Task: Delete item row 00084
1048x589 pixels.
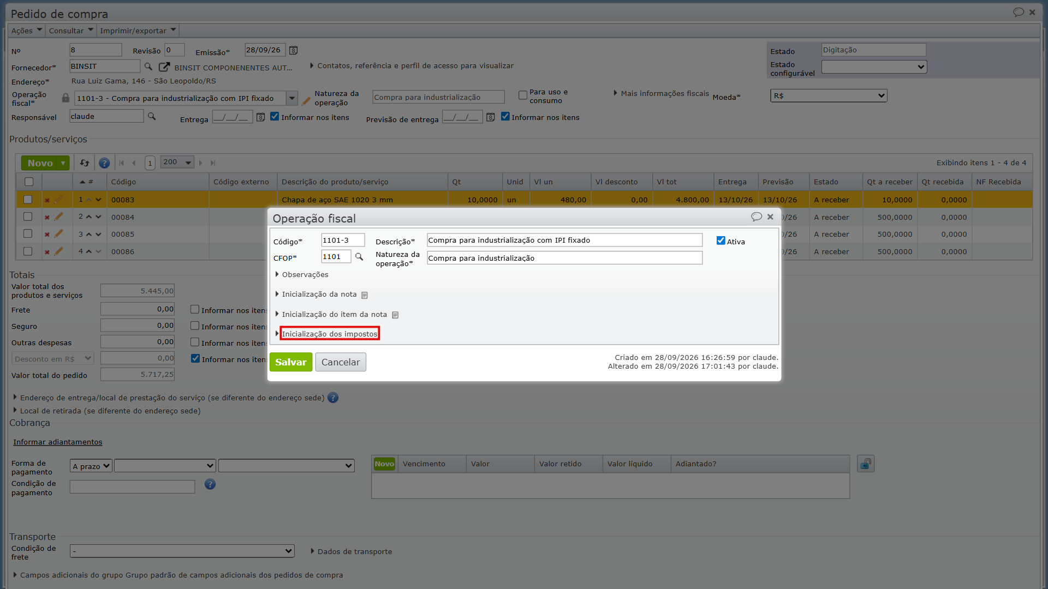Action: coord(47,217)
